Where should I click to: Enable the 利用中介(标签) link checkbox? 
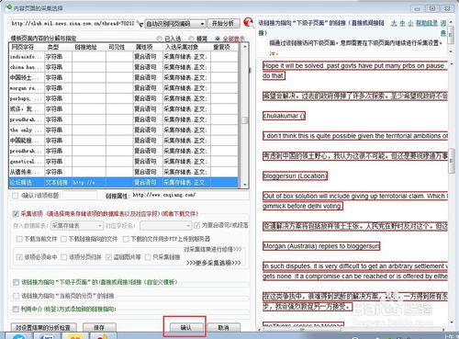point(16,310)
